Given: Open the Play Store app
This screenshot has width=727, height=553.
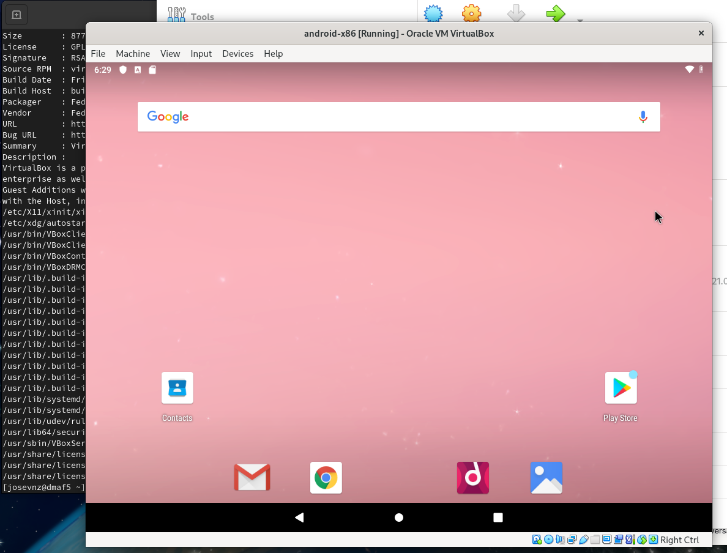Looking at the screenshot, I should [621, 388].
